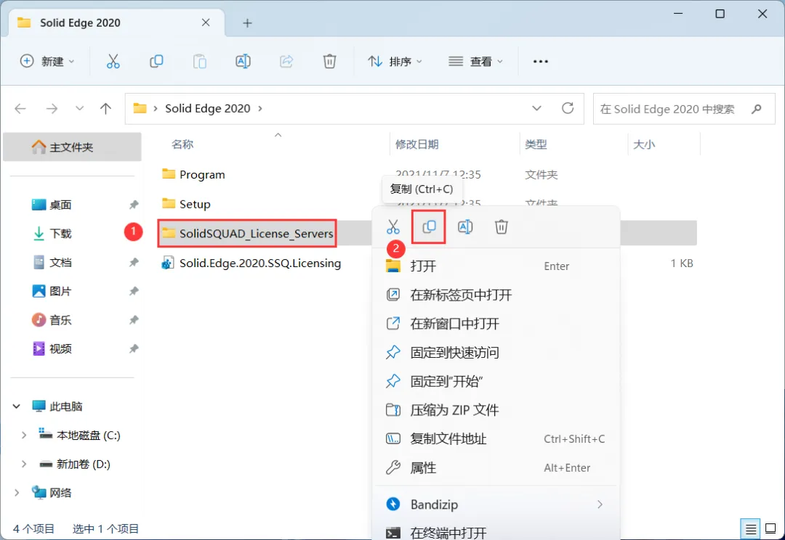Viewport: 785px width, 540px height.
Task: Sort by 名称 column header
Action: (x=182, y=144)
